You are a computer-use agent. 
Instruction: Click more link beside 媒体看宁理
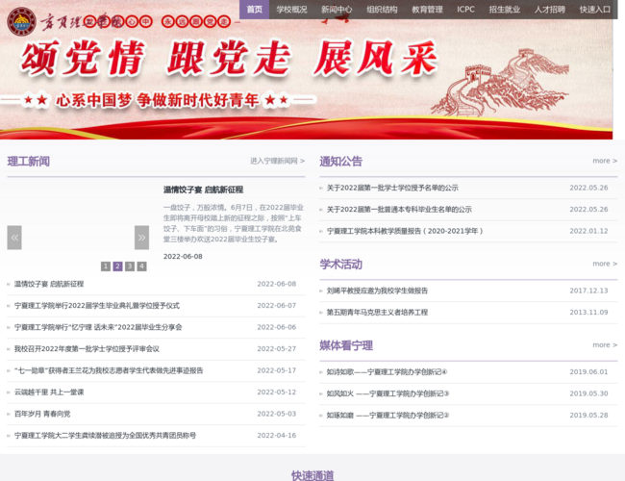(x=605, y=345)
